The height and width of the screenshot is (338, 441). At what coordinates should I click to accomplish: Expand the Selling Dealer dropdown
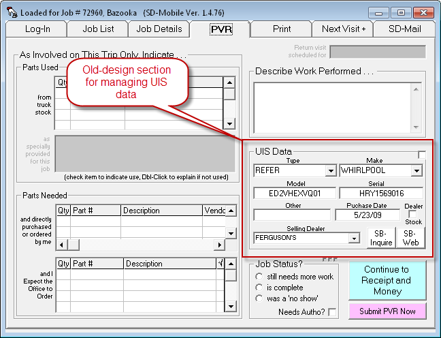(353, 238)
